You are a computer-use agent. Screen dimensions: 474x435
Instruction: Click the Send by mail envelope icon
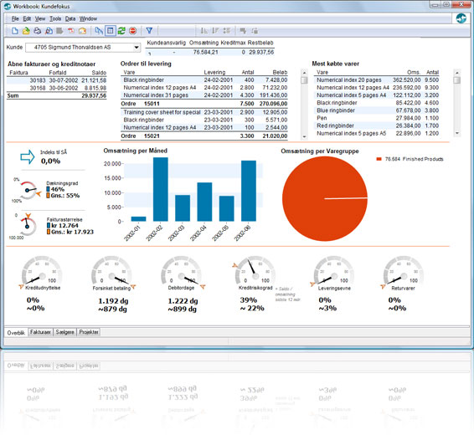[x=82, y=31]
